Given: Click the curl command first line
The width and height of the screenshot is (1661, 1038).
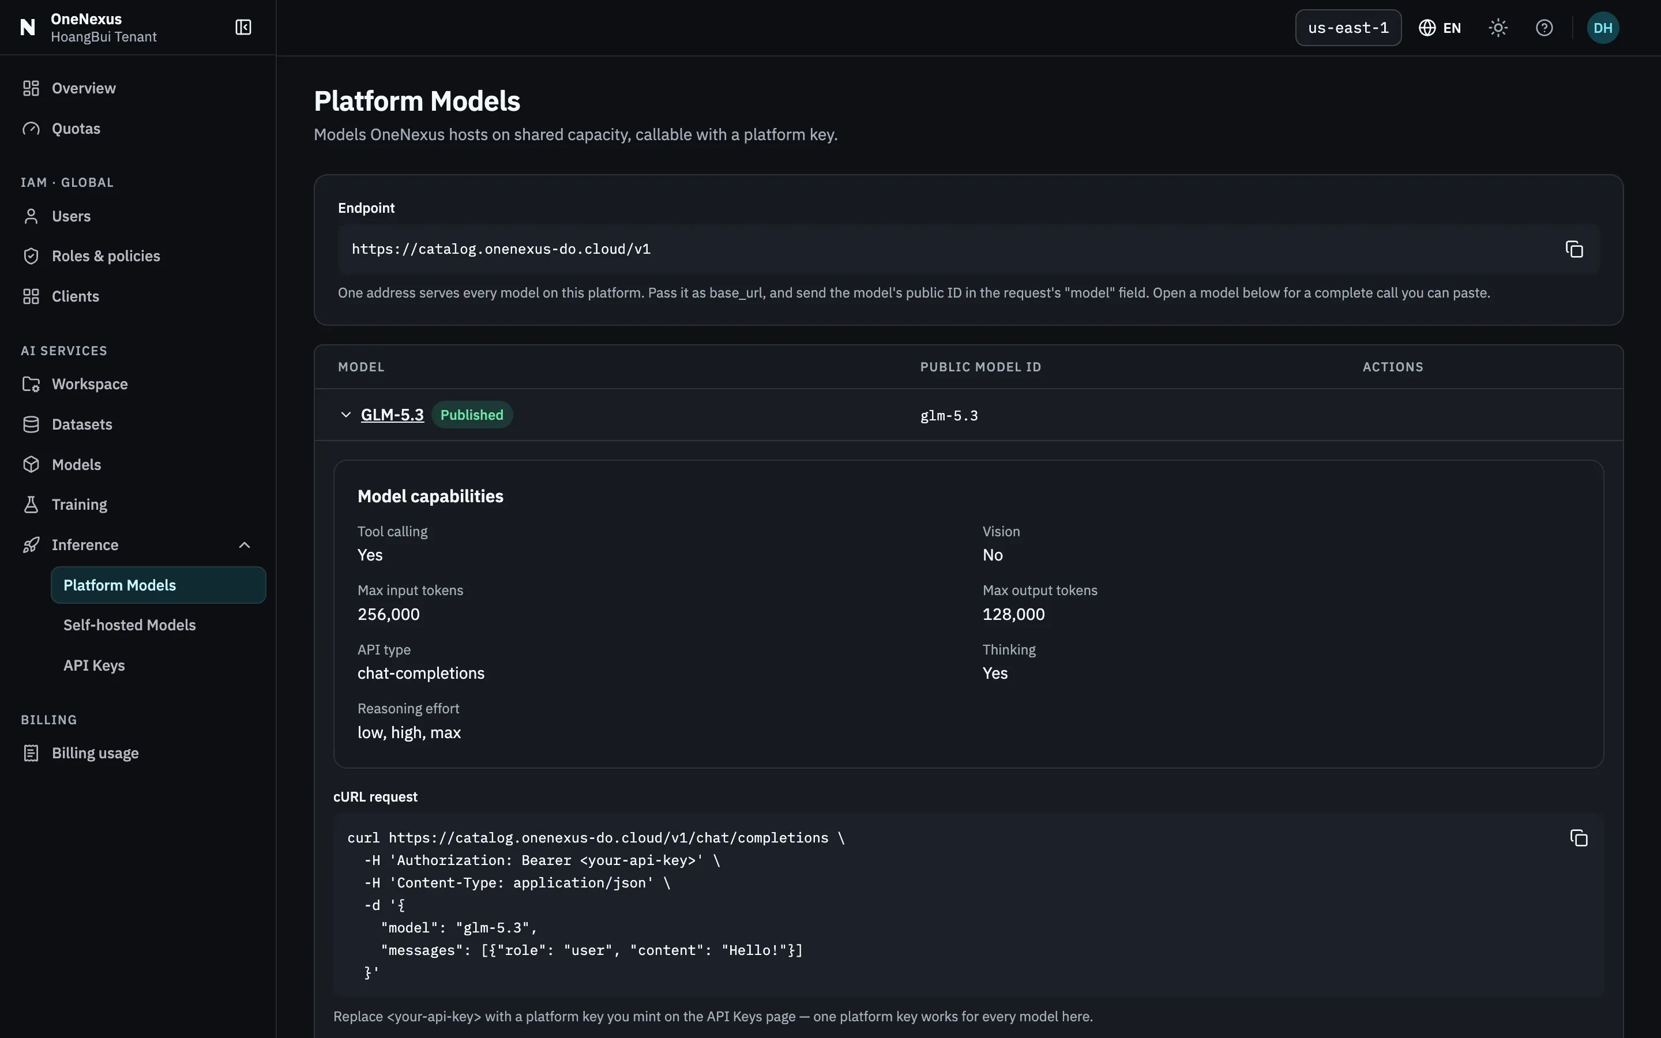Looking at the screenshot, I should pos(596,838).
